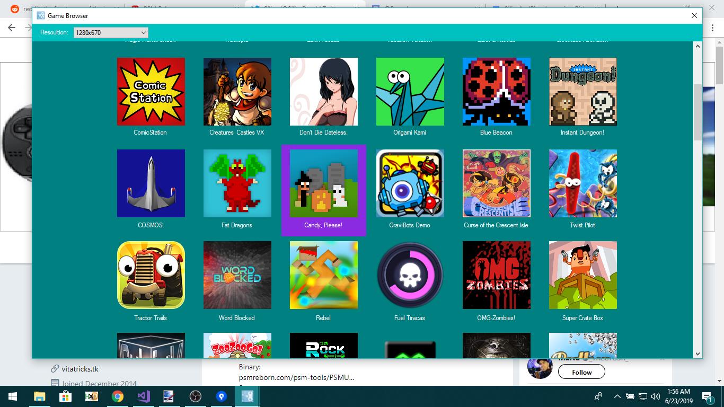Open the Fuel Tiracas skull icon
724x407 pixels.
tap(410, 275)
